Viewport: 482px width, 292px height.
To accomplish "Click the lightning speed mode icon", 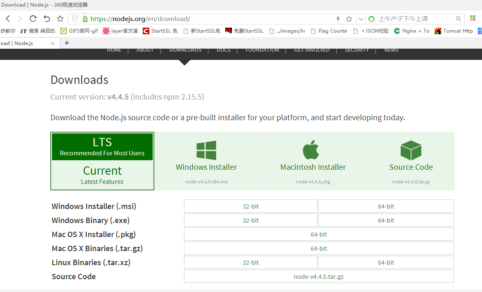I will point(338,19).
